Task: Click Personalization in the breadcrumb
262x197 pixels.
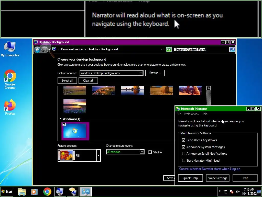Action: click(72, 49)
